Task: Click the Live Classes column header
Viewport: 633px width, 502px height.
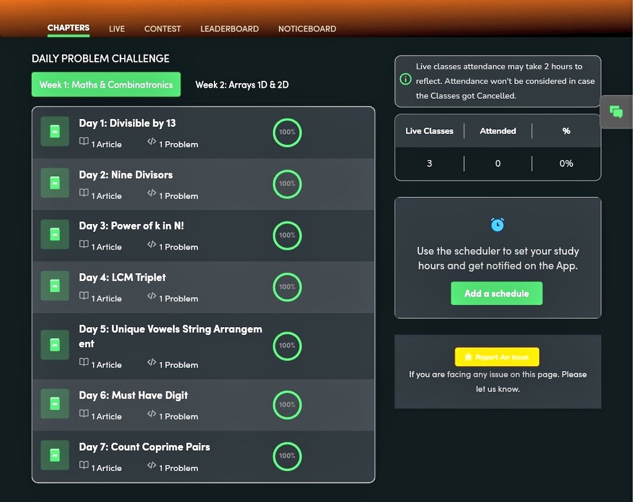Action: click(429, 131)
